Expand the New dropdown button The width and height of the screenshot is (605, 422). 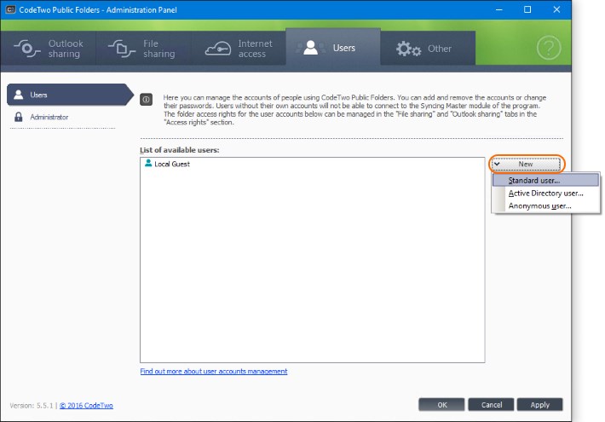point(527,164)
